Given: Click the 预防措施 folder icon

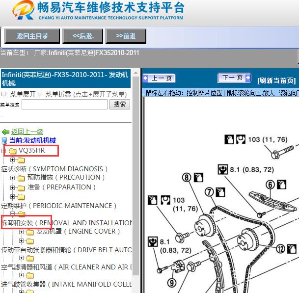Looking at the screenshot, I should (21, 178).
